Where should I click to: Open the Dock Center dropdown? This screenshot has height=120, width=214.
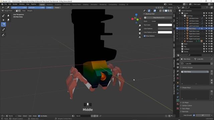161,21
